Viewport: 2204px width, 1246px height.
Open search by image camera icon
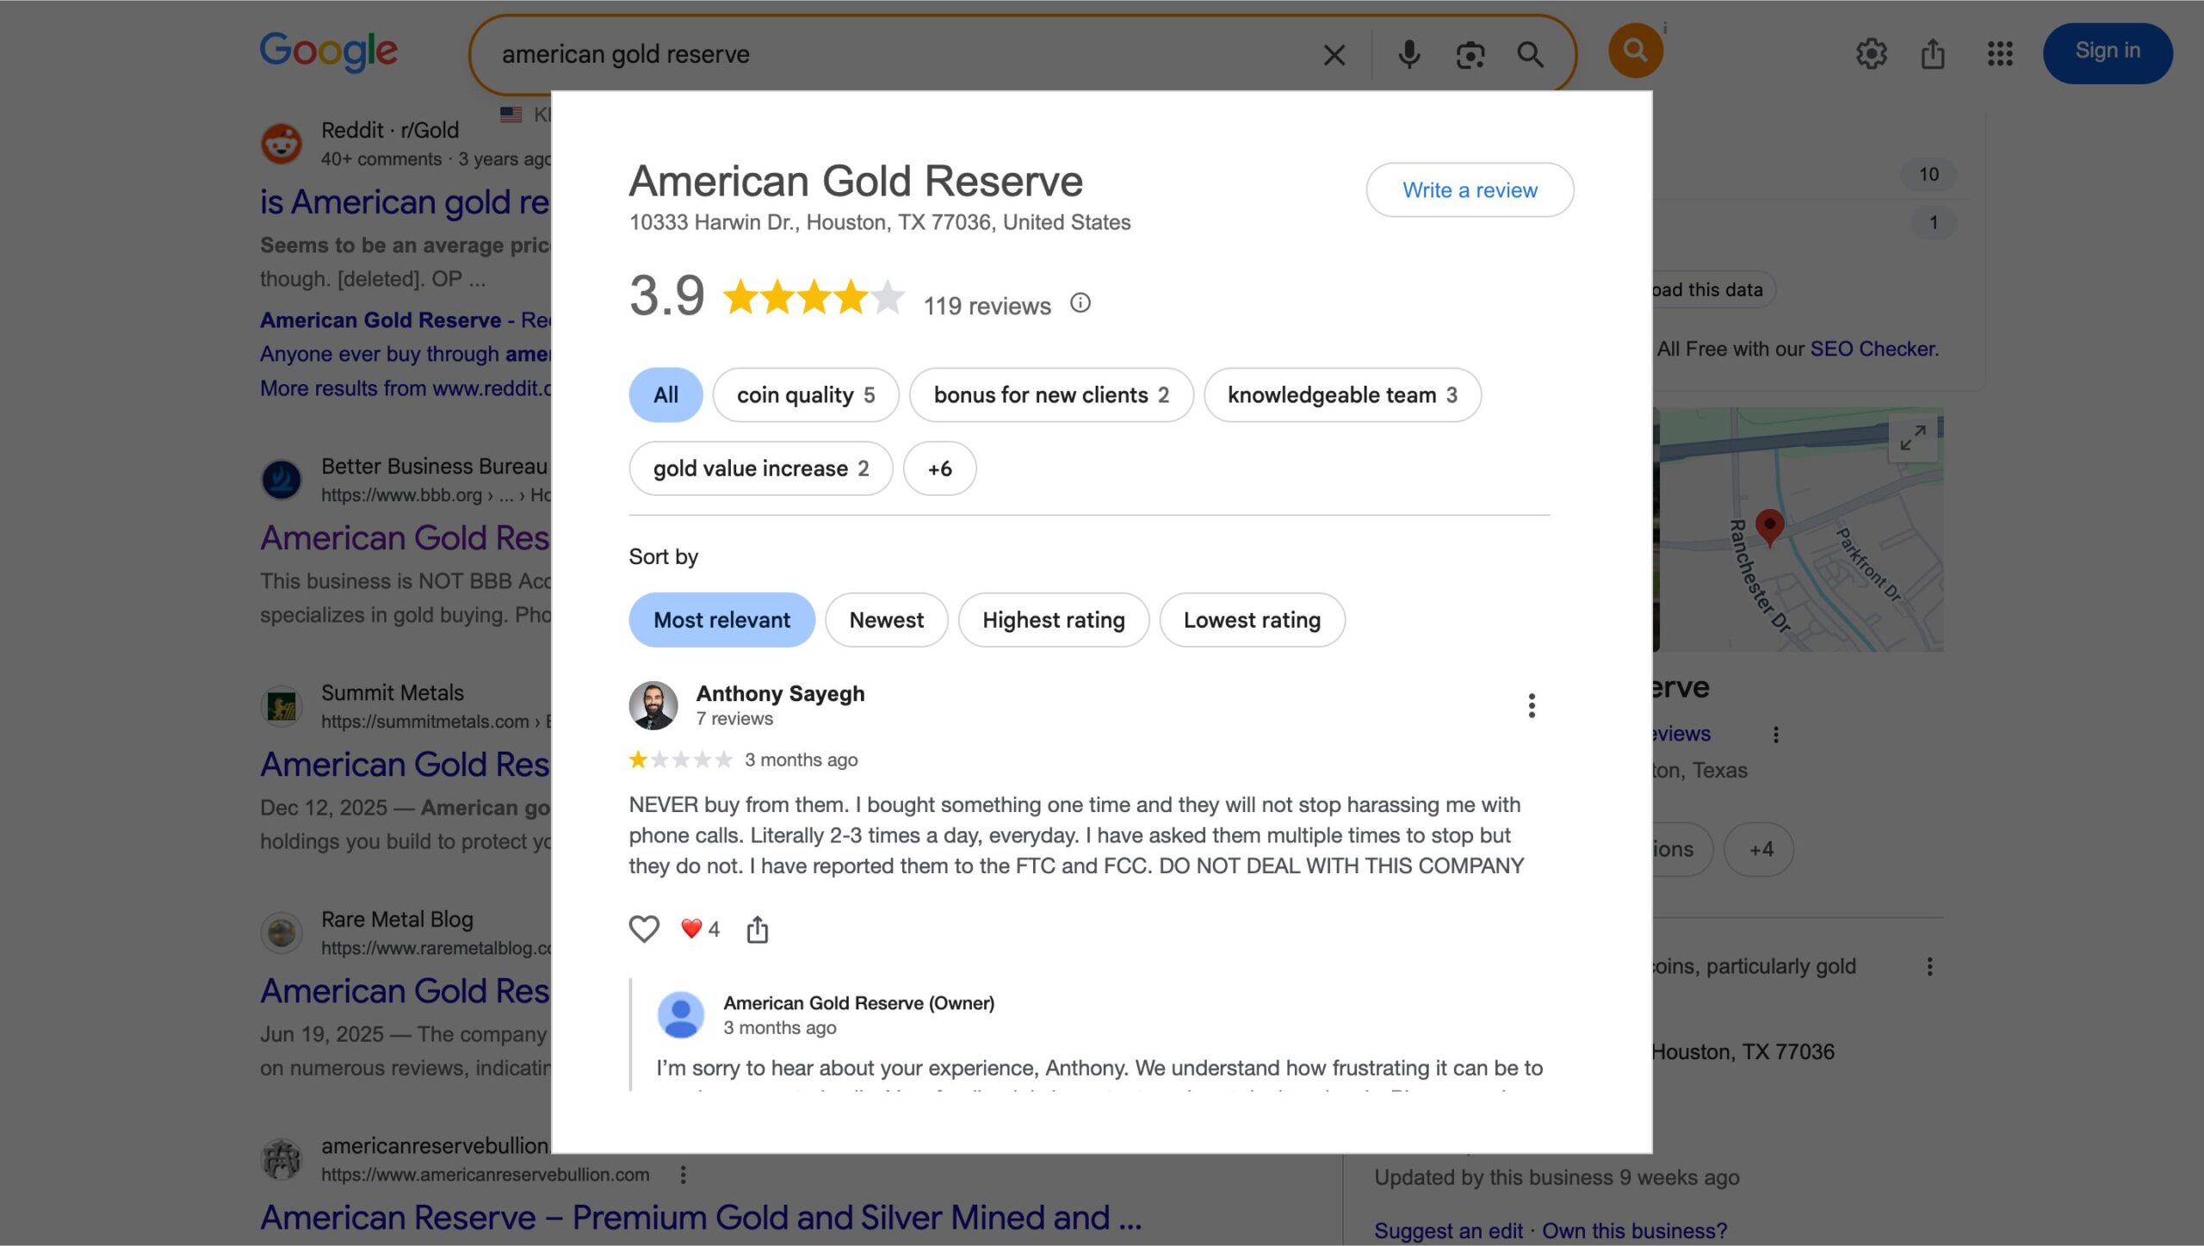(1470, 55)
